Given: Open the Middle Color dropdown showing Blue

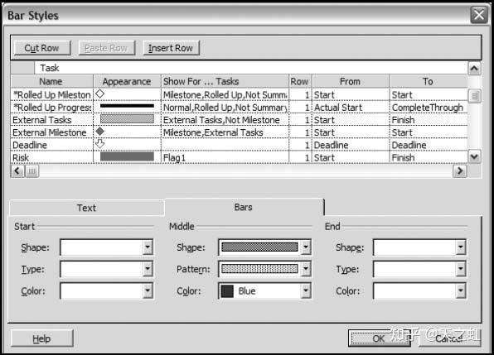Looking at the screenshot, I should pos(306,290).
